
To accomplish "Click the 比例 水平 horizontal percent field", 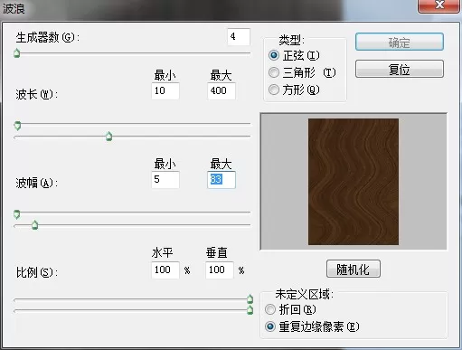I will [x=165, y=270].
